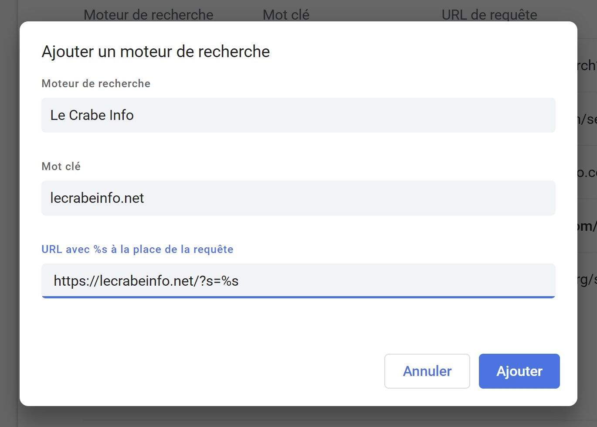Image resolution: width=597 pixels, height=427 pixels.
Task: Click the dialog's Moteur de recherche field label
Action: tap(96, 83)
